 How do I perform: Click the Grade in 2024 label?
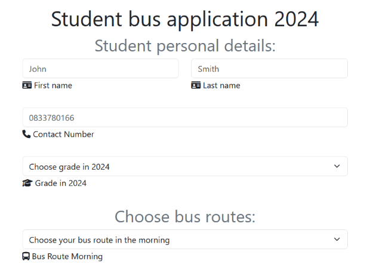(60, 183)
